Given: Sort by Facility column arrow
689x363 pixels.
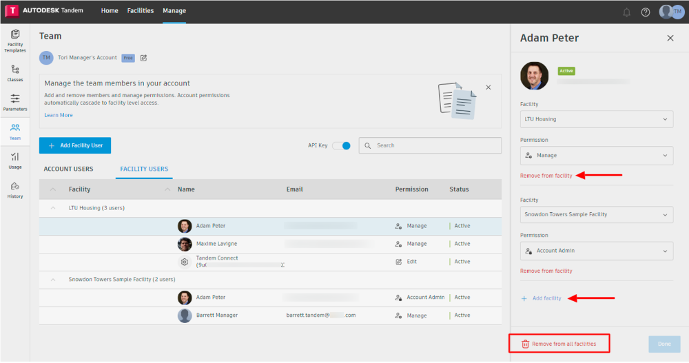Looking at the screenshot, I should click(x=53, y=189).
